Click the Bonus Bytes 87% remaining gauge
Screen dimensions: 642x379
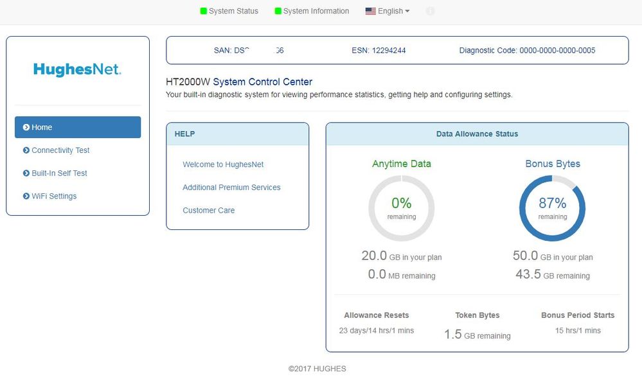tap(552, 208)
